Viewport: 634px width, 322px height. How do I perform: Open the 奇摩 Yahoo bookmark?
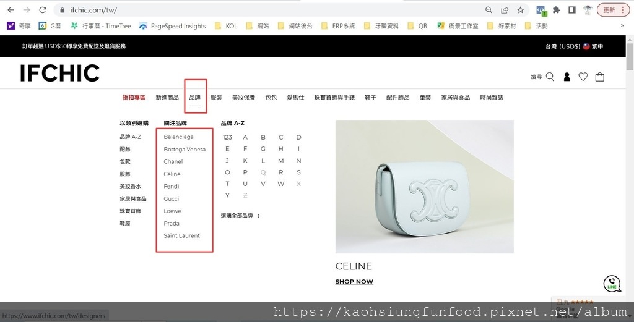tap(19, 26)
